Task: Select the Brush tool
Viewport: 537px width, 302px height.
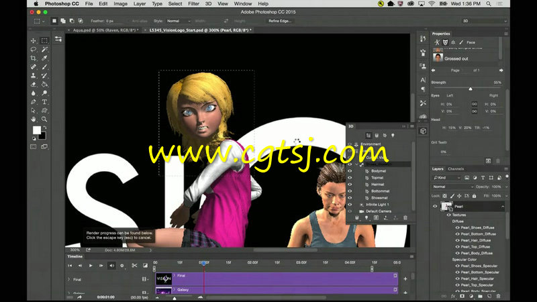Action: (44, 66)
